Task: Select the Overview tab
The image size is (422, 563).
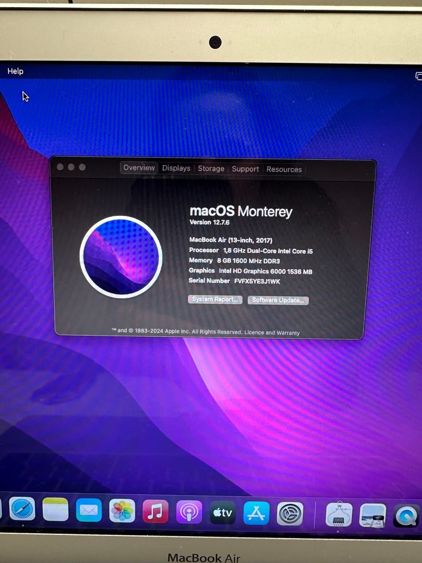Action: point(139,168)
